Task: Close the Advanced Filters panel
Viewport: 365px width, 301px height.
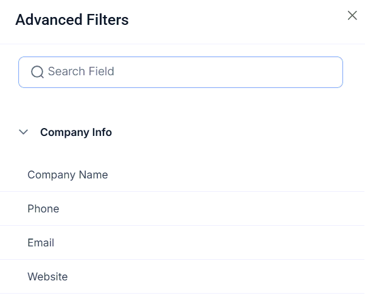Action: click(x=352, y=16)
